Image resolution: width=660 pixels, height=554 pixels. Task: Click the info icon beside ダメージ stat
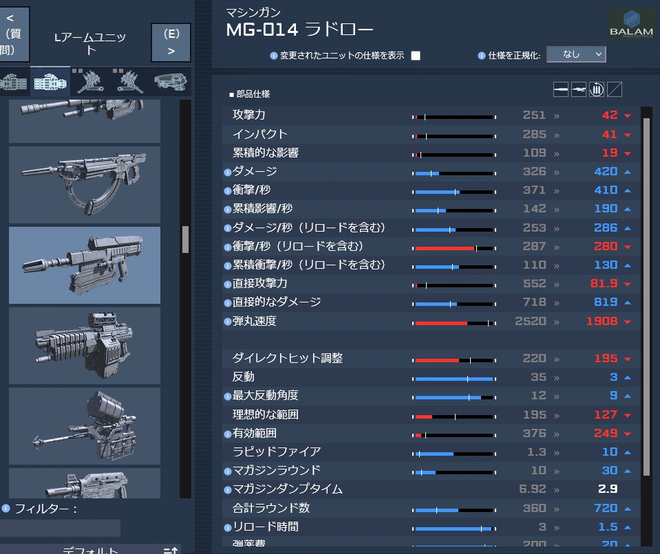[x=227, y=172]
